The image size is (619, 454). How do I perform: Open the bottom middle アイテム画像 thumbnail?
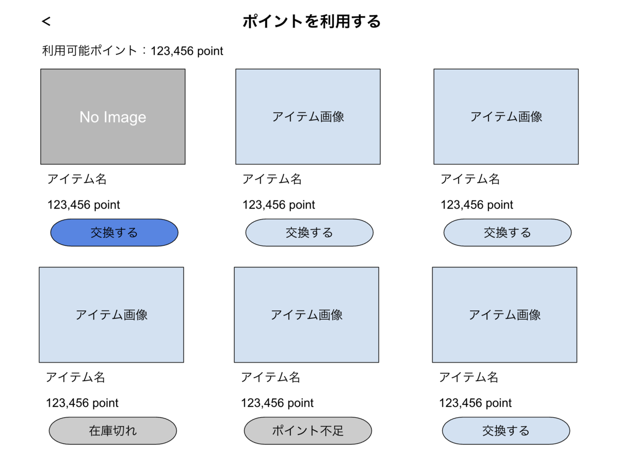[307, 314]
